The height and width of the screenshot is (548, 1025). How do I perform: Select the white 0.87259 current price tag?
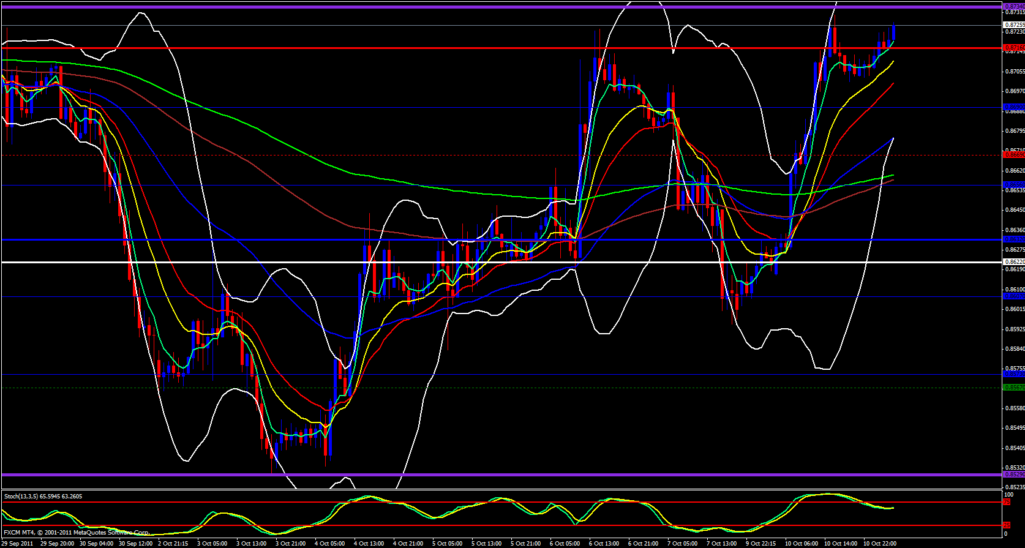pos(1013,25)
